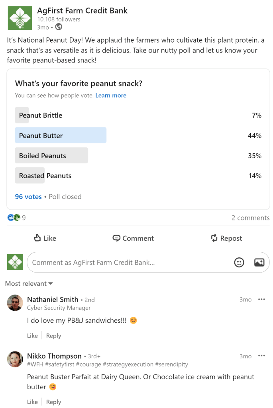Click the reactions icons next to 9

[14, 218]
